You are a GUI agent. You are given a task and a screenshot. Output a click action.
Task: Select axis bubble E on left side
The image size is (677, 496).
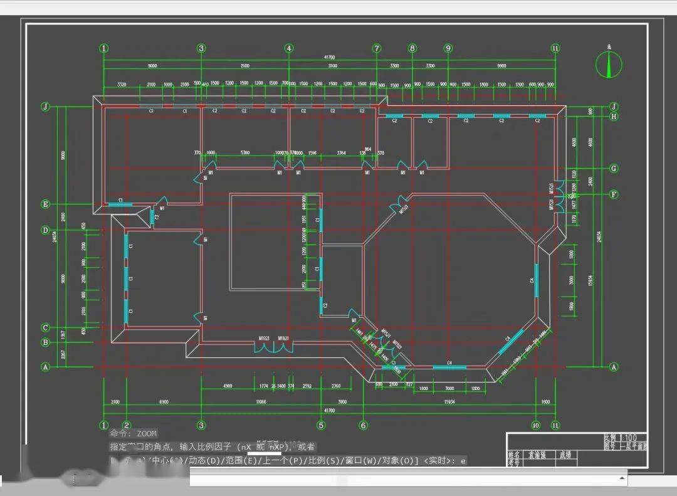point(45,204)
